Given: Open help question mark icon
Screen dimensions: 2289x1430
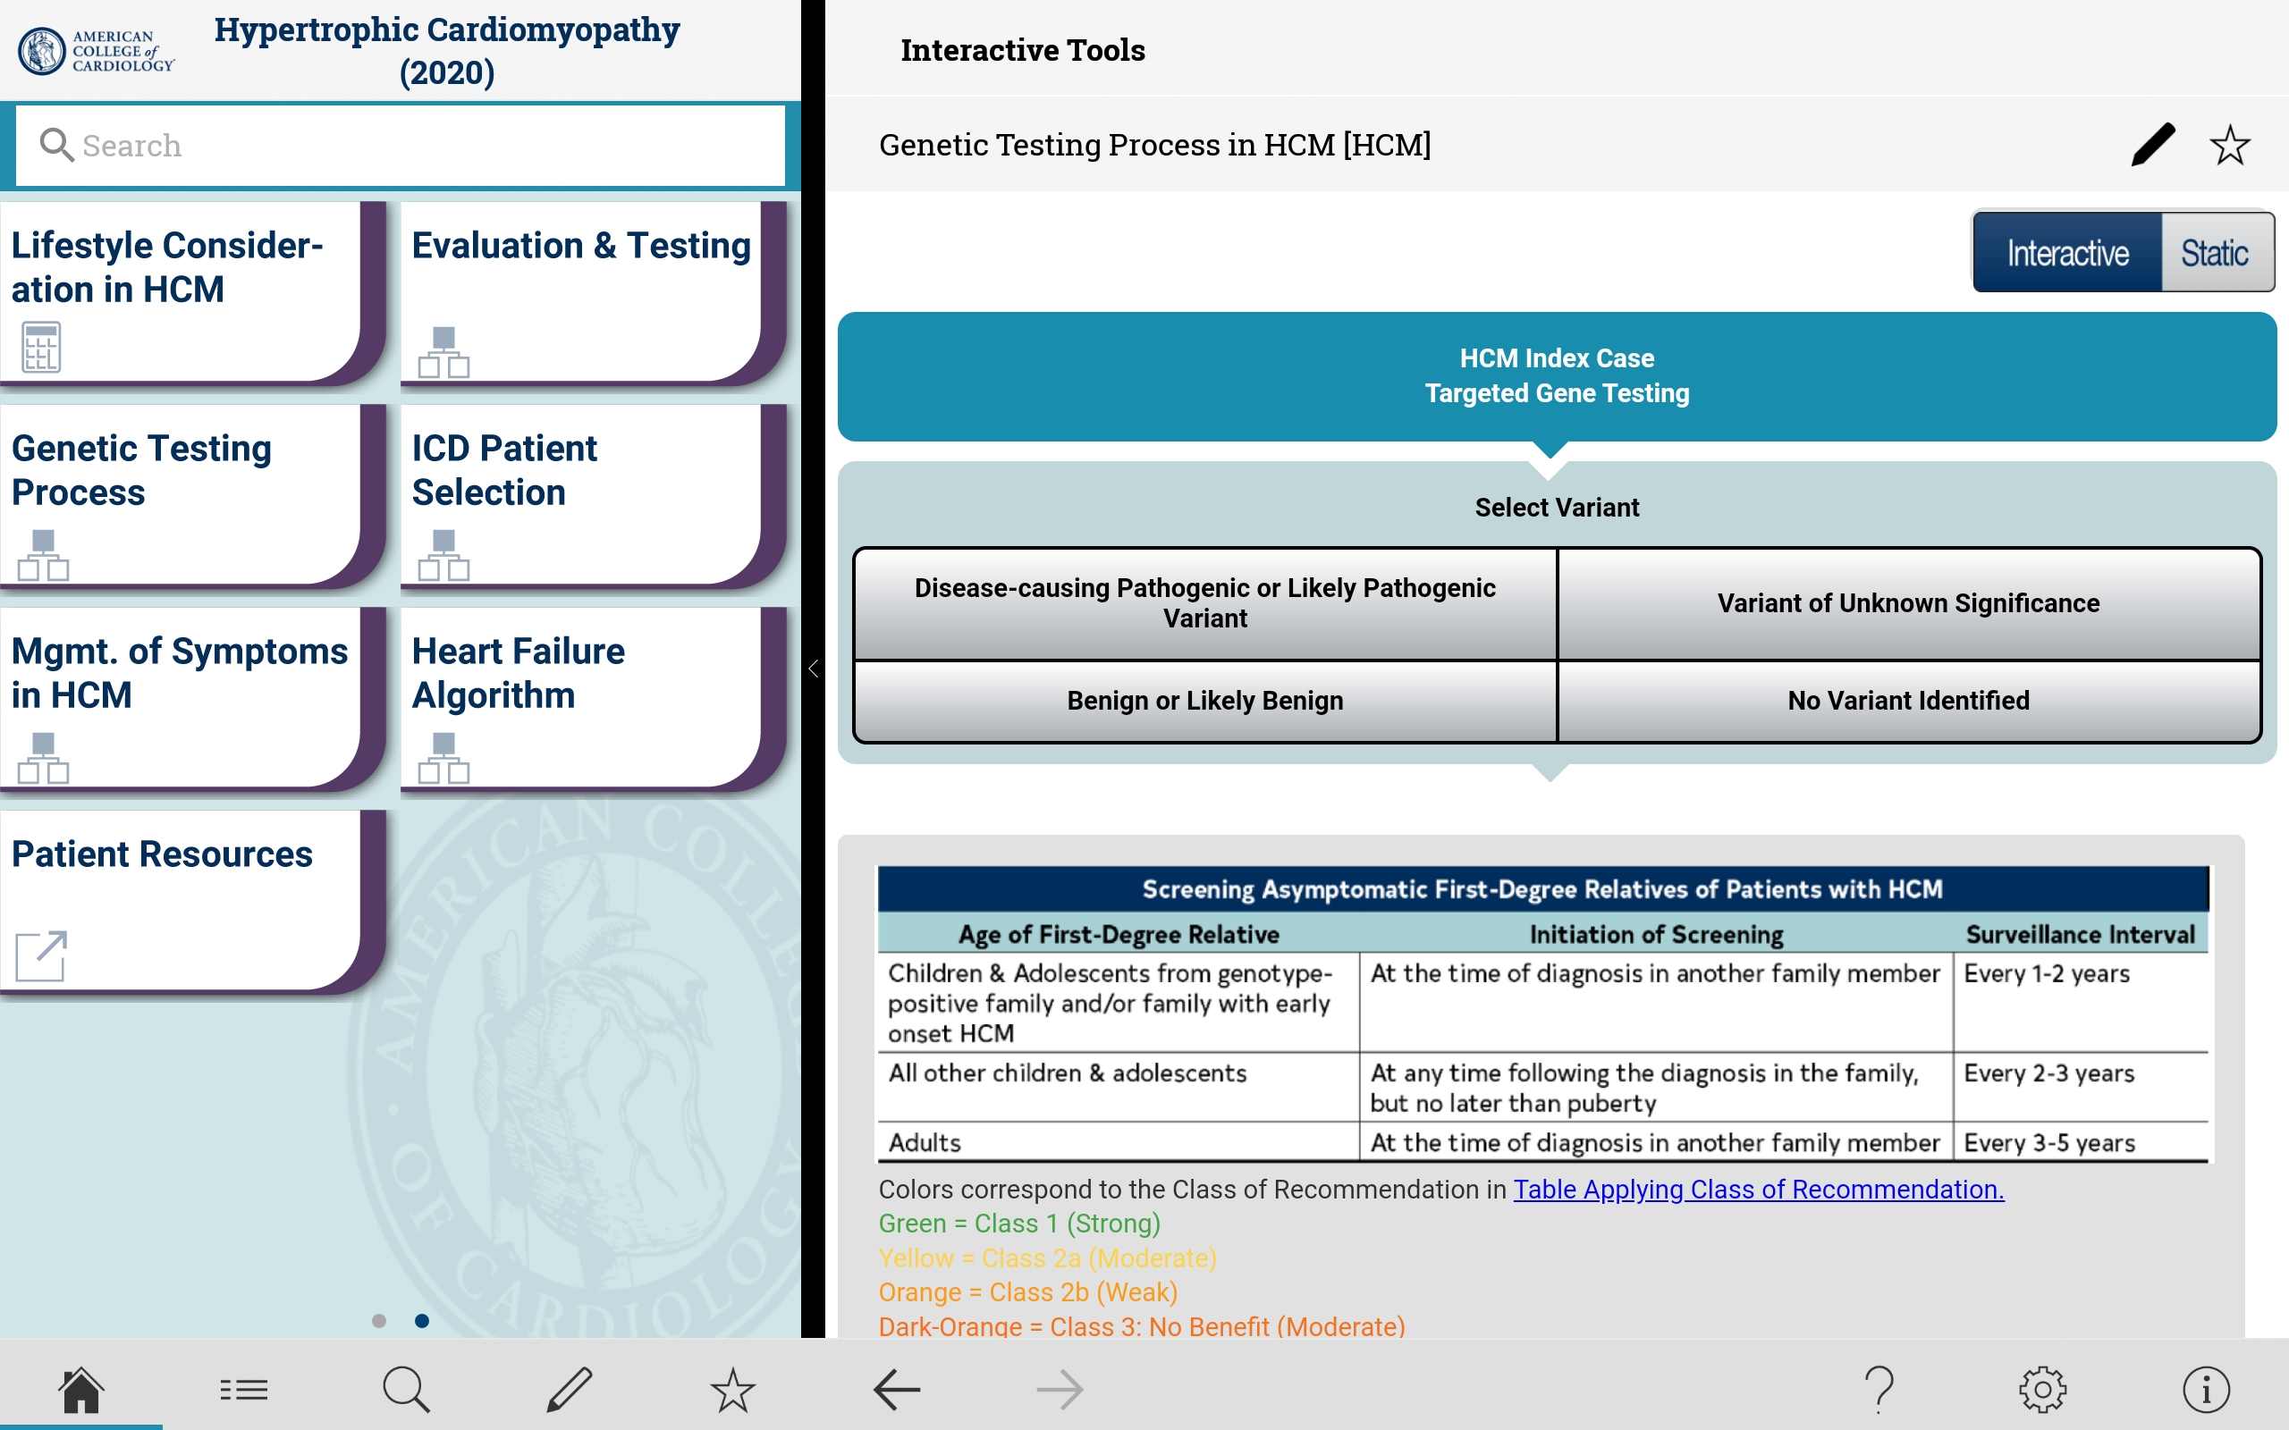Looking at the screenshot, I should tap(1879, 1389).
